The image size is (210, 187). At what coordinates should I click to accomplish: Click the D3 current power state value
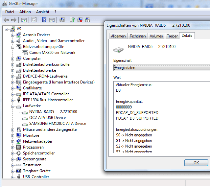click(118, 90)
